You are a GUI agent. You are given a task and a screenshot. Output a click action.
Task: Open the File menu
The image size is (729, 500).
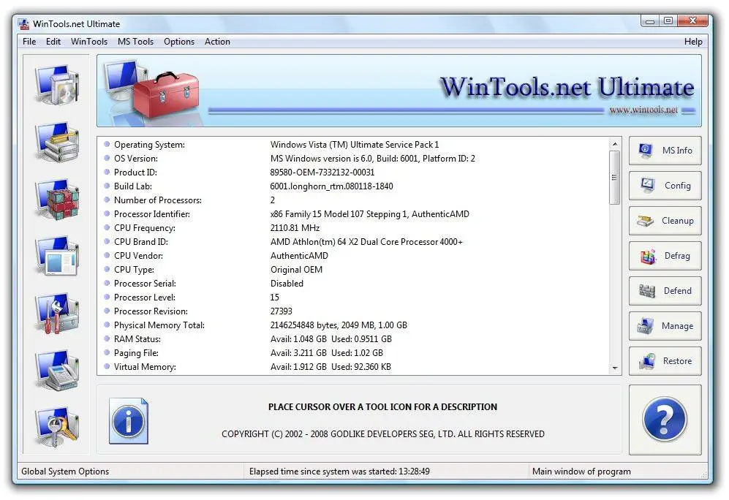pyautogui.click(x=29, y=42)
